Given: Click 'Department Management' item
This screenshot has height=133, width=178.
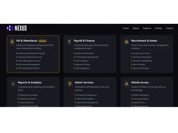Looking at the screenshot, I should (87, 102).
